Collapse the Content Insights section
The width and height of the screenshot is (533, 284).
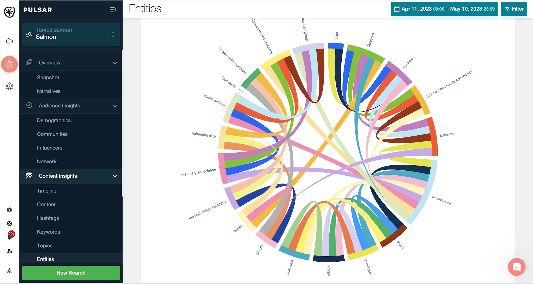coord(115,176)
